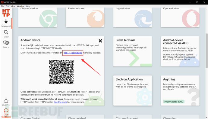Click the Android device card heading
This screenshot has height=119, width=208.
pos(30,40)
